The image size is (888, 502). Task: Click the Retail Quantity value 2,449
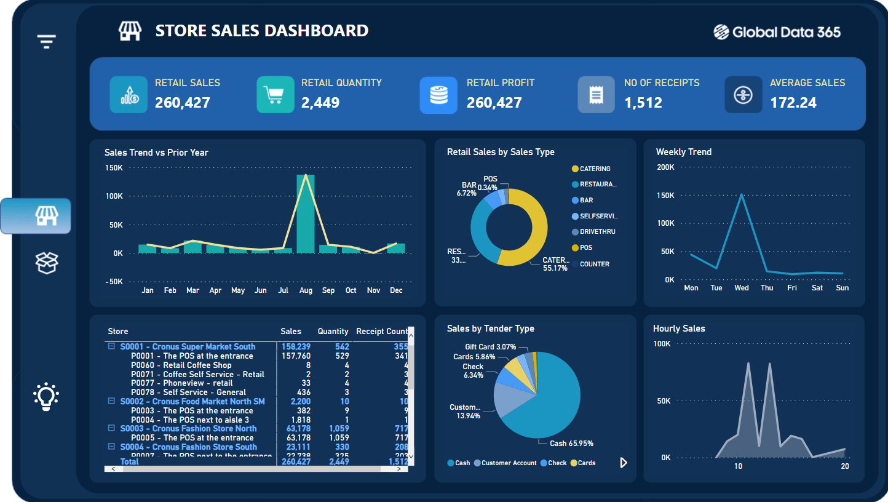[x=320, y=103]
